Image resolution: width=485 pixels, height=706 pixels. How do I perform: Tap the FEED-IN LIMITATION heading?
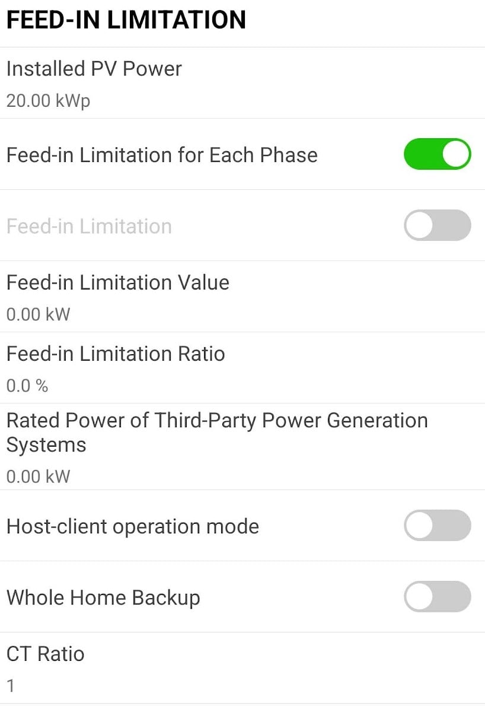(126, 20)
